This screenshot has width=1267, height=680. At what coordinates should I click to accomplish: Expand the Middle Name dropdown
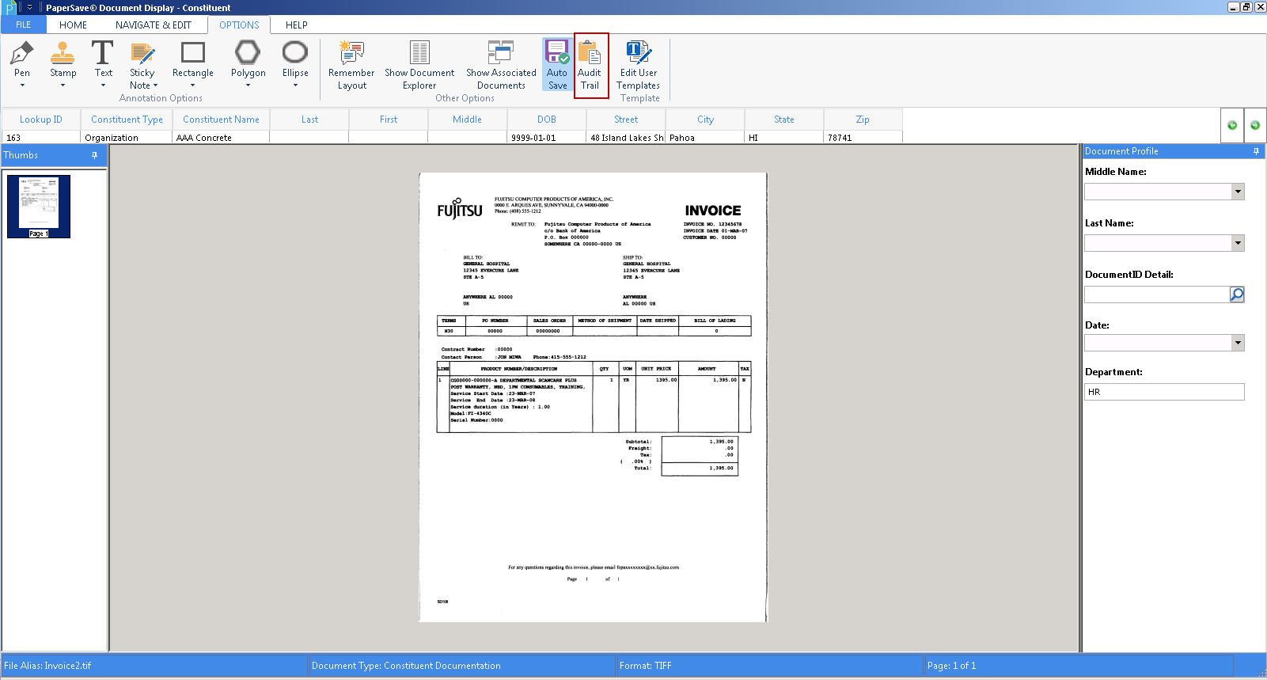(x=1238, y=192)
